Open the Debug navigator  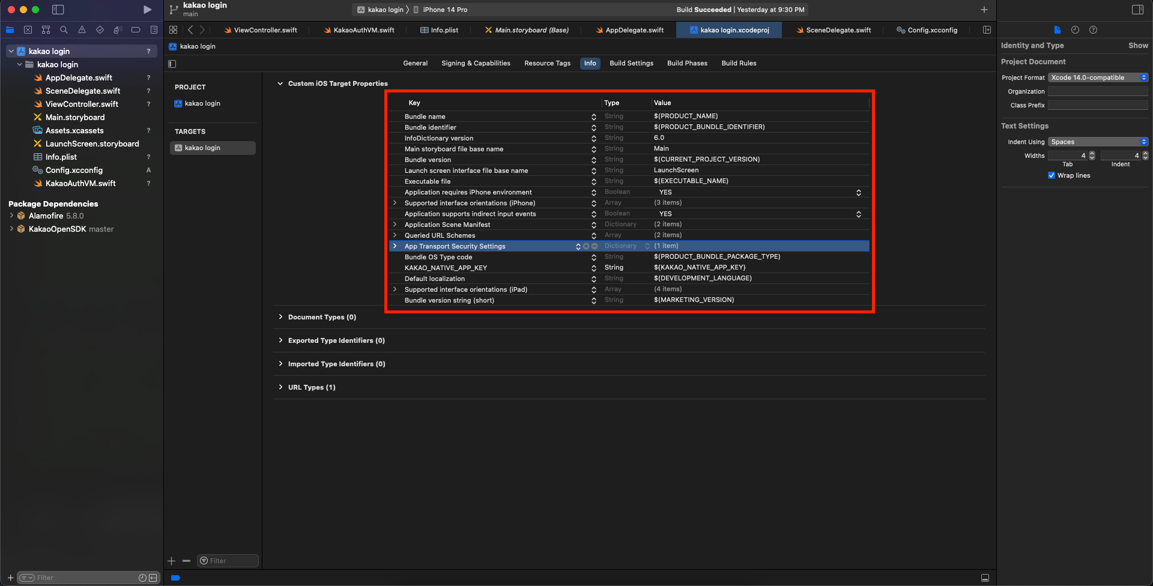tap(118, 30)
